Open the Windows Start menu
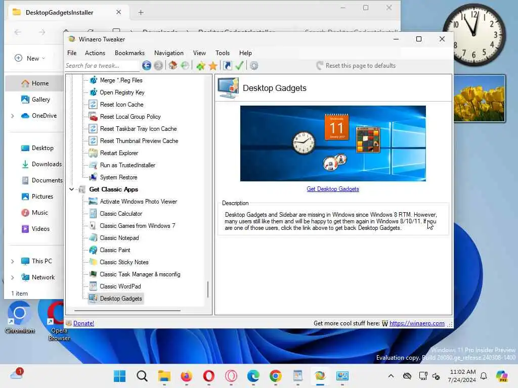This screenshot has height=388, width=518. (x=119, y=376)
